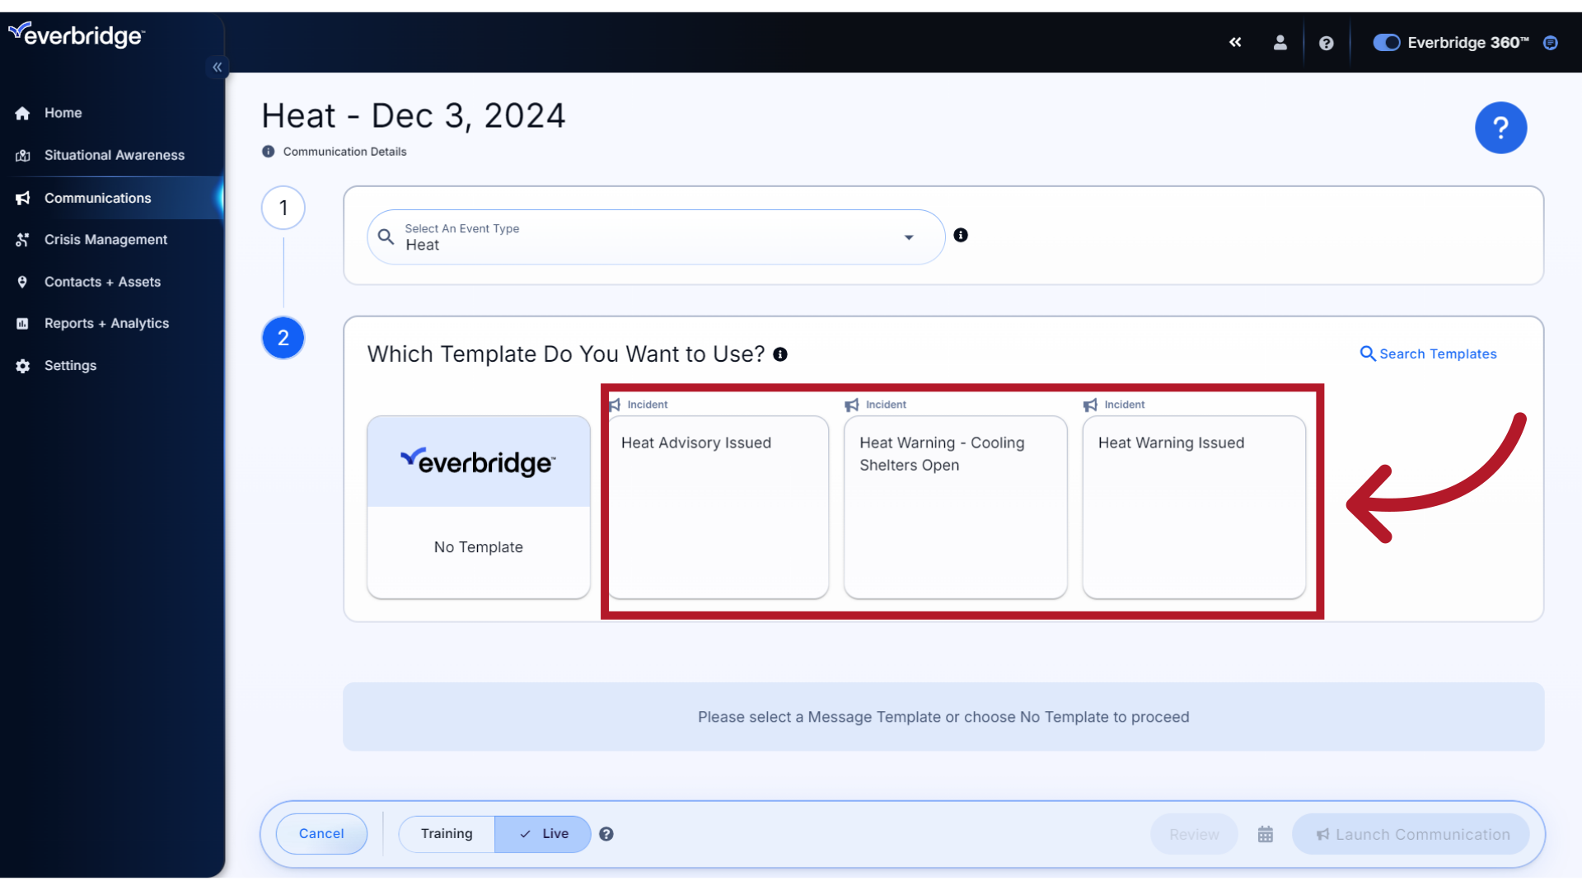The height and width of the screenshot is (890, 1582).
Task: Switch to Live mode
Action: 543,834
